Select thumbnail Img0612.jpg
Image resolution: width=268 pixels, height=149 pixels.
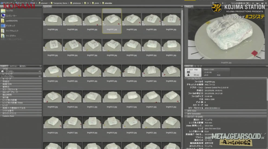pos(112,97)
